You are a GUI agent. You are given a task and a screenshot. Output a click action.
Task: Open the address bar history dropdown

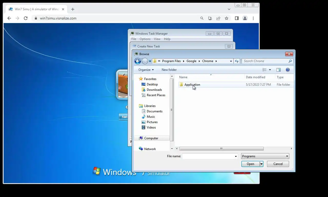231,61
